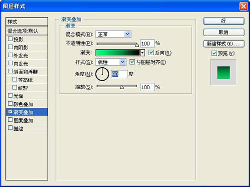The height and width of the screenshot is (187, 250).
Task: Open the 描边 stroke settings row
Action: [26, 128]
